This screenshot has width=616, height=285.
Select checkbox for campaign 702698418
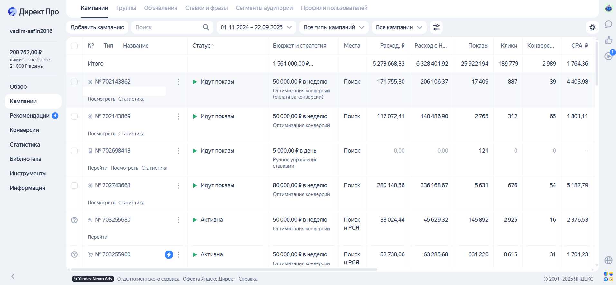(74, 151)
